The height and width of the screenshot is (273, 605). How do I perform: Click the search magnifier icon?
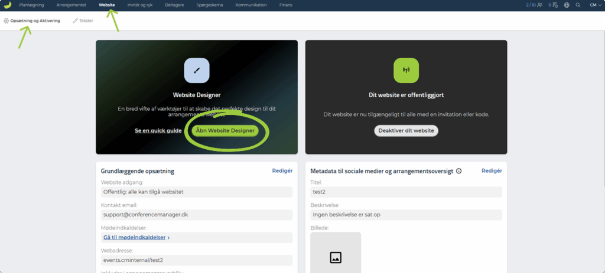tap(578, 5)
